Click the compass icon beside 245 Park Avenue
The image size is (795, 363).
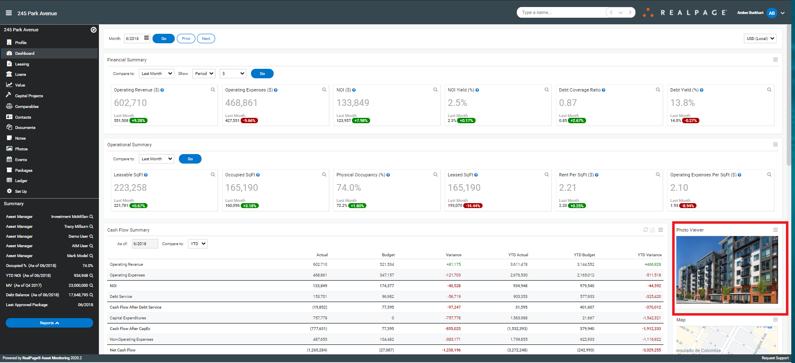tap(94, 30)
